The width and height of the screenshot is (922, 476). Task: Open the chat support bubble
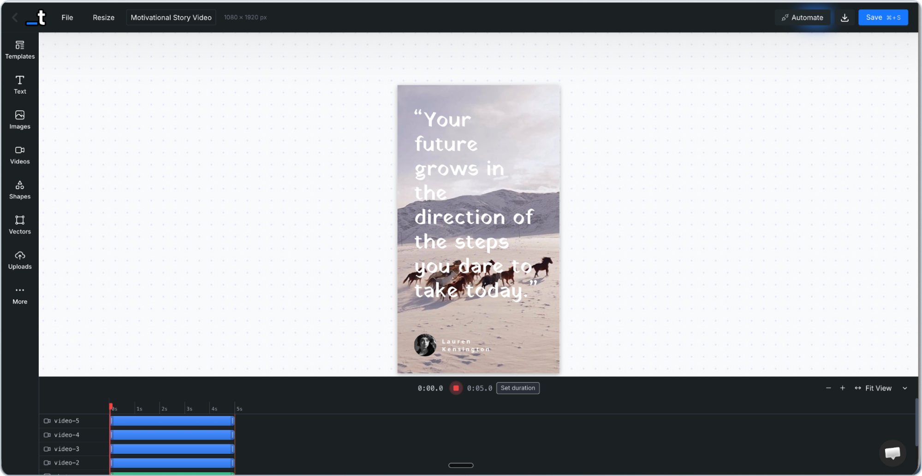tap(892, 453)
